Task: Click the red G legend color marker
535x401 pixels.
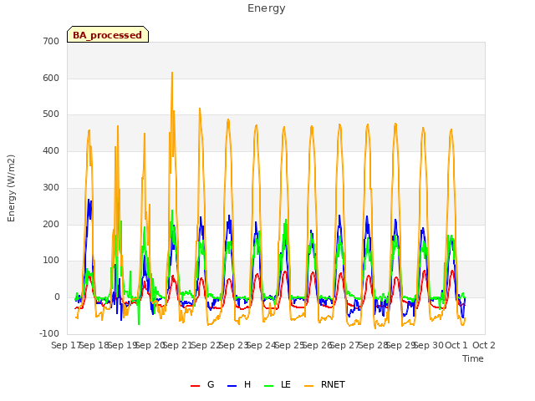Action: click(x=195, y=386)
